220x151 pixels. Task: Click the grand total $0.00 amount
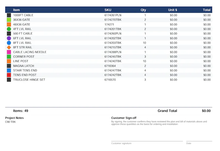point(206,111)
